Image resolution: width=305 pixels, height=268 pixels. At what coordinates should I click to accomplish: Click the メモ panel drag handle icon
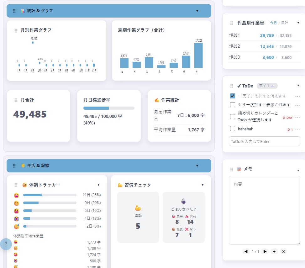(231, 169)
